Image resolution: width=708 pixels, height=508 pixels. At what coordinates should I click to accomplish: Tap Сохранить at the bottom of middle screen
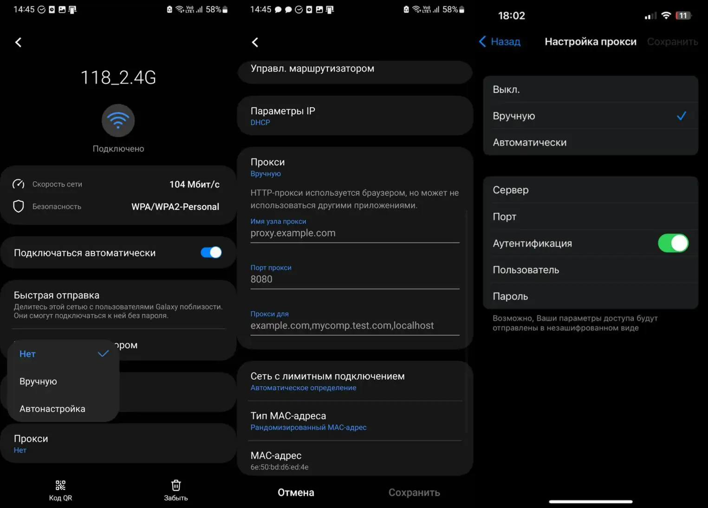click(x=414, y=492)
